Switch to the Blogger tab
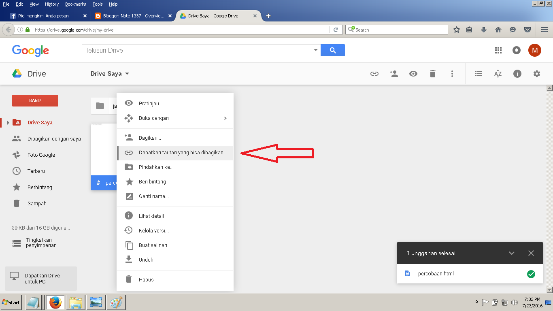This screenshot has height=311, width=553. point(134,16)
